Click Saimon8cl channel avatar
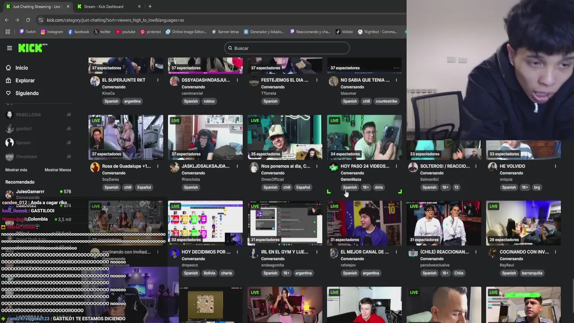Viewport: 574px width, 323px height. point(413,167)
